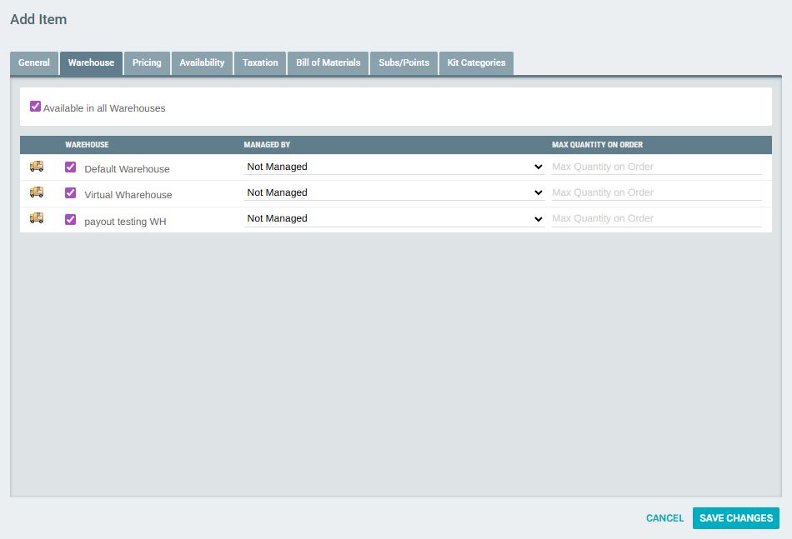Toggle the Default Warehouse checkbox

tap(70, 167)
